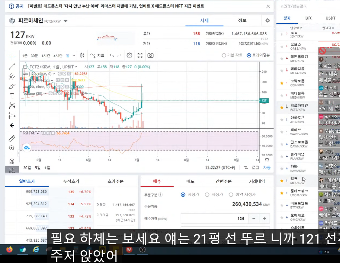This screenshot has width=340, height=263.
Task: Select the trend line drawing tool
Action: click(x=12, y=66)
